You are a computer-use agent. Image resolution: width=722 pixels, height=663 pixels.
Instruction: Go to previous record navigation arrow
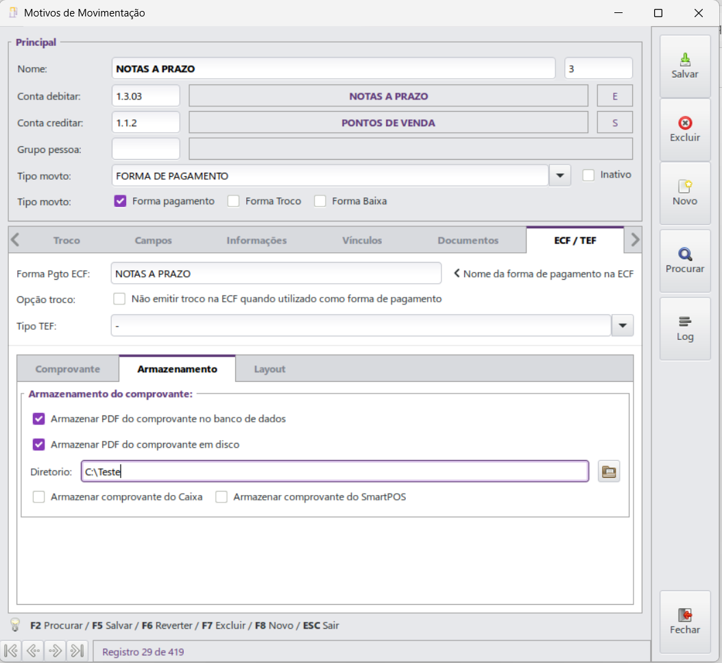(x=33, y=651)
